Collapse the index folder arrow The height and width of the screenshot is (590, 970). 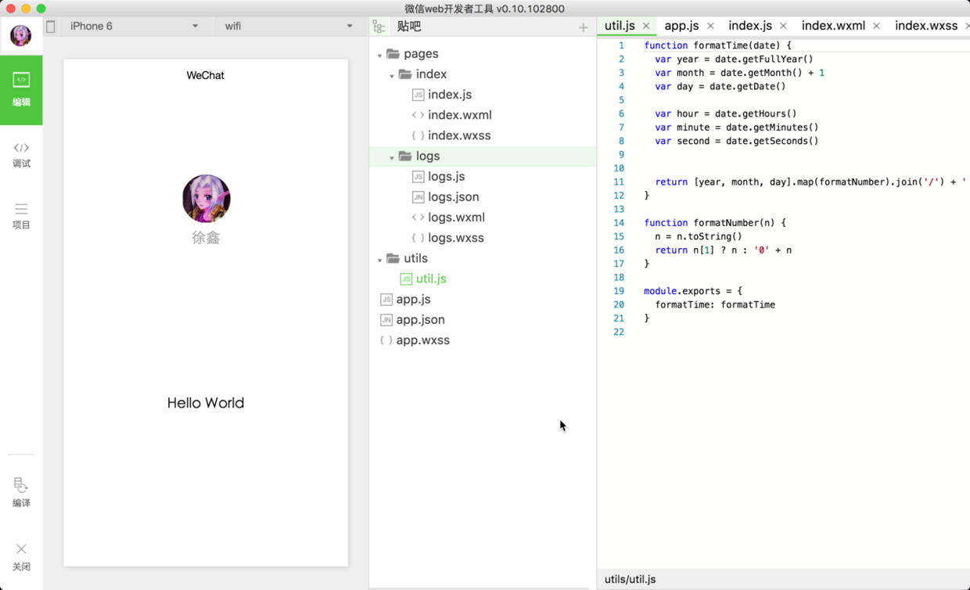391,76
